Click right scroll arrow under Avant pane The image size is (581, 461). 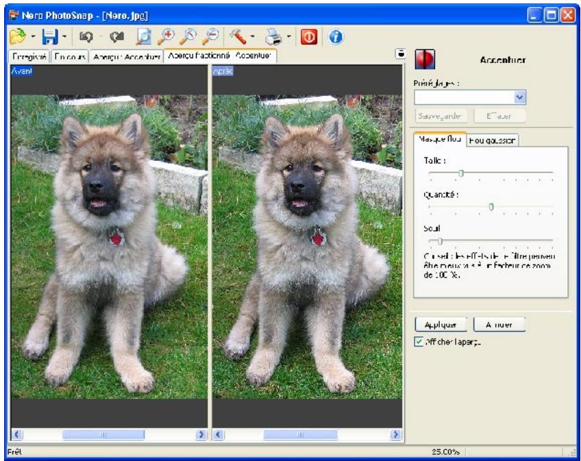201,434
